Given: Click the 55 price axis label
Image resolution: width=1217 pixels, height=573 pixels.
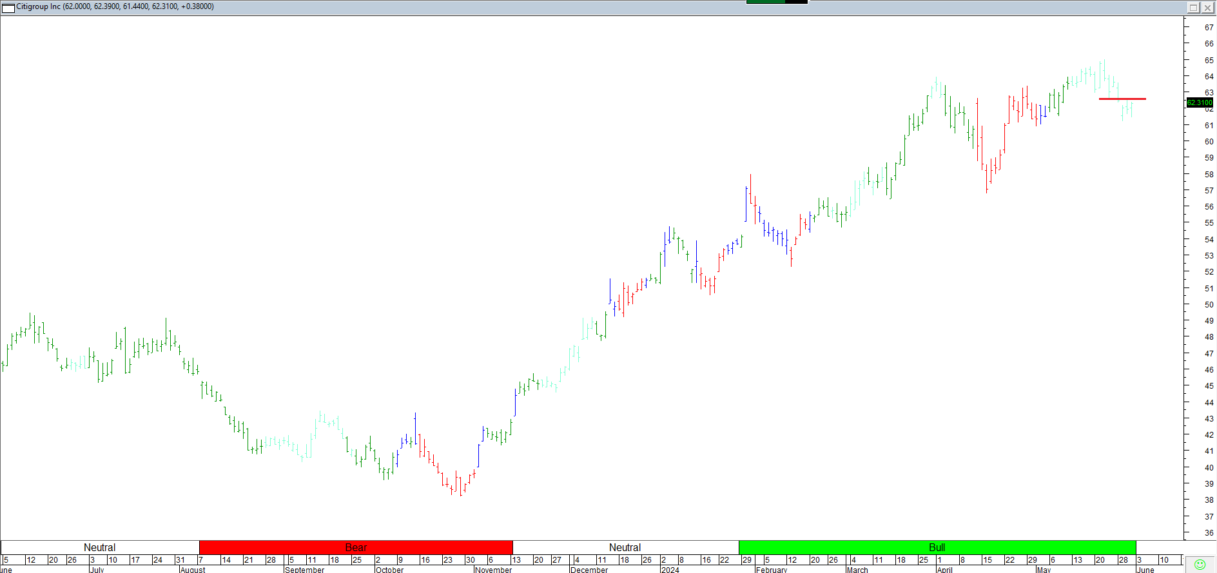Looking at the screenshot, I should (1209, 223).
